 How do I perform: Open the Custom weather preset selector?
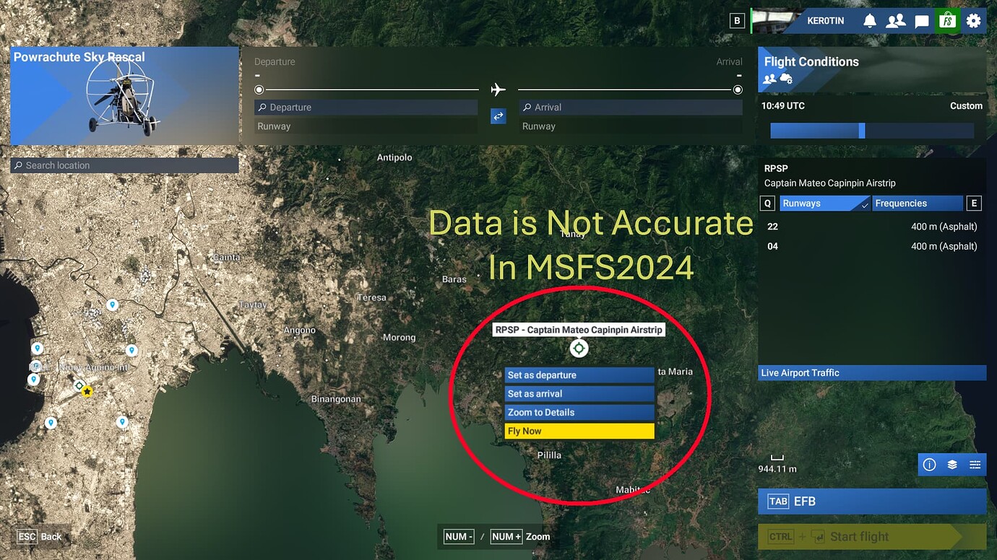[966, 105]
